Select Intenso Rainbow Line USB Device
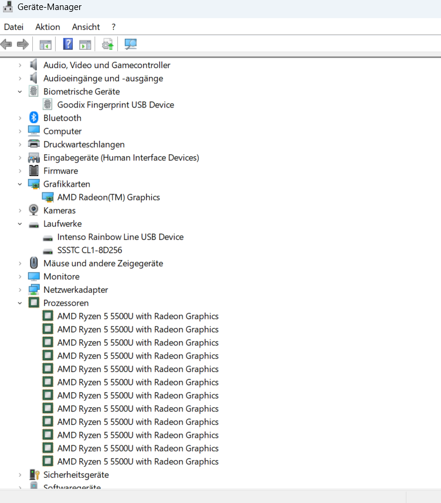The height and width of the screenshot is (503, 441). [120, 237]
